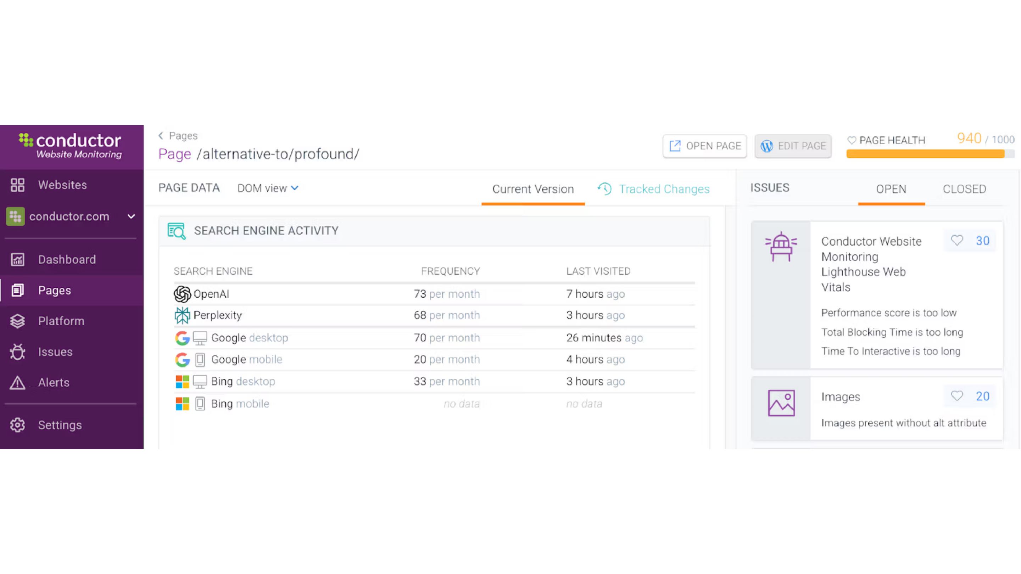Click the EDIT PAGE WordPress button
This screenshot has height=574, width=1021.
(x=793, y=146)
